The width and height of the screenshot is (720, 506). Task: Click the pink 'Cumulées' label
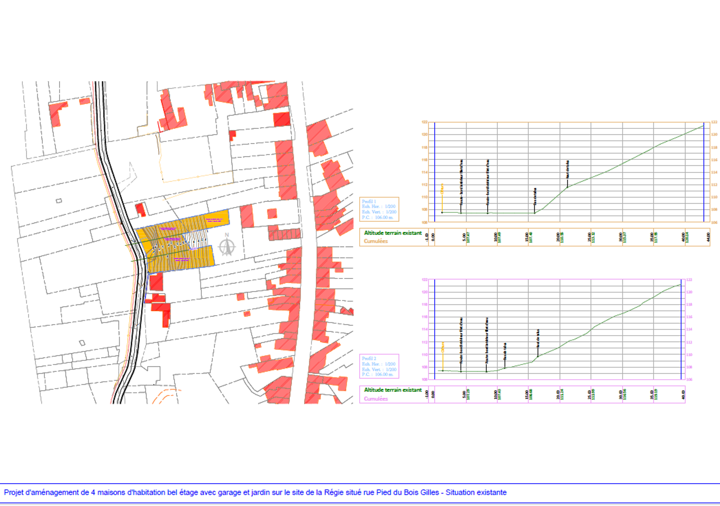(x=376, y=398)
